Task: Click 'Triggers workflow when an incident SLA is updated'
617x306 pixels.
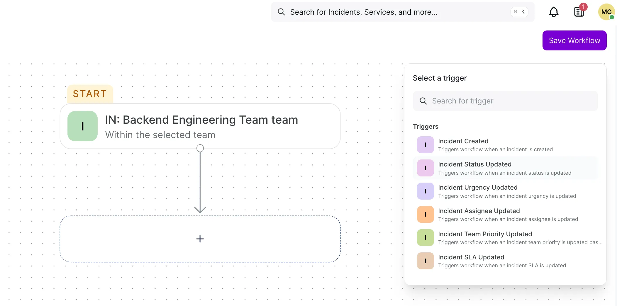Action: 502,266
